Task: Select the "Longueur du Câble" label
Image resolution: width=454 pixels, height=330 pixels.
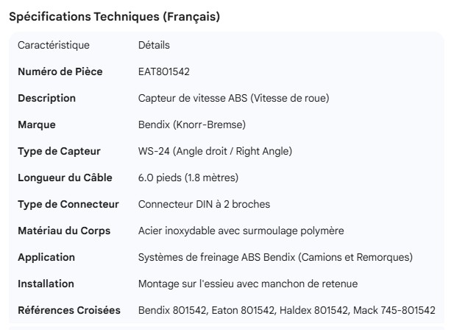Action: 64,178
